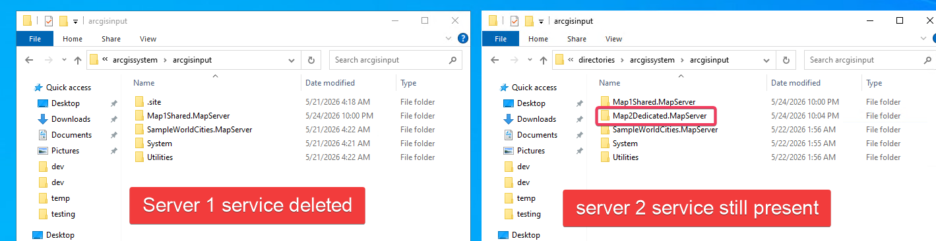Open Share tab in right Explorer window
This screenshot has height=241, width=936.
(x=577, y=39)
